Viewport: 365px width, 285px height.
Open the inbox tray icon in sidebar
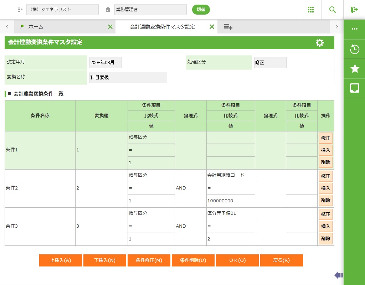pos(354,88)
